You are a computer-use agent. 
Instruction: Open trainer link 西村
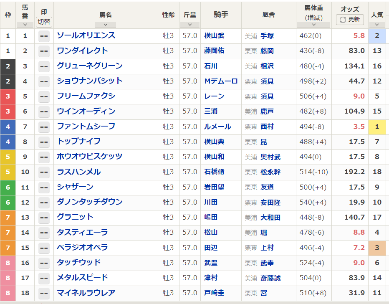pos(267,127)
